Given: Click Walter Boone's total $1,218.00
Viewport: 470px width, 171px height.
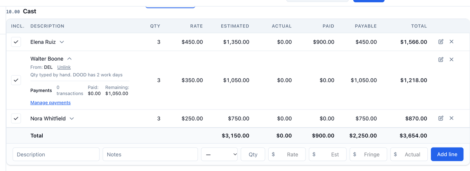Looking at the screenshot, I should [414, 80].
